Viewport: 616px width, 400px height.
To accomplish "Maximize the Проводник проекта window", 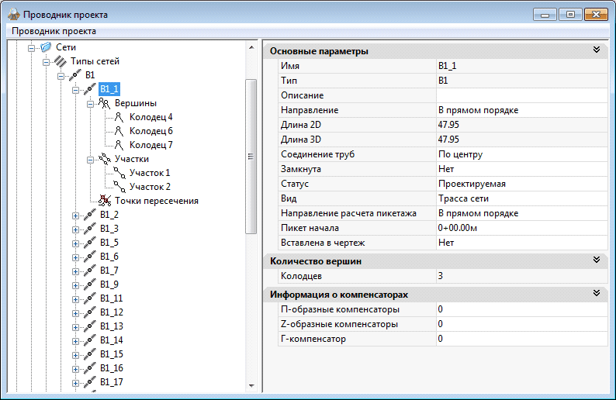I will [x=570, y=15].
